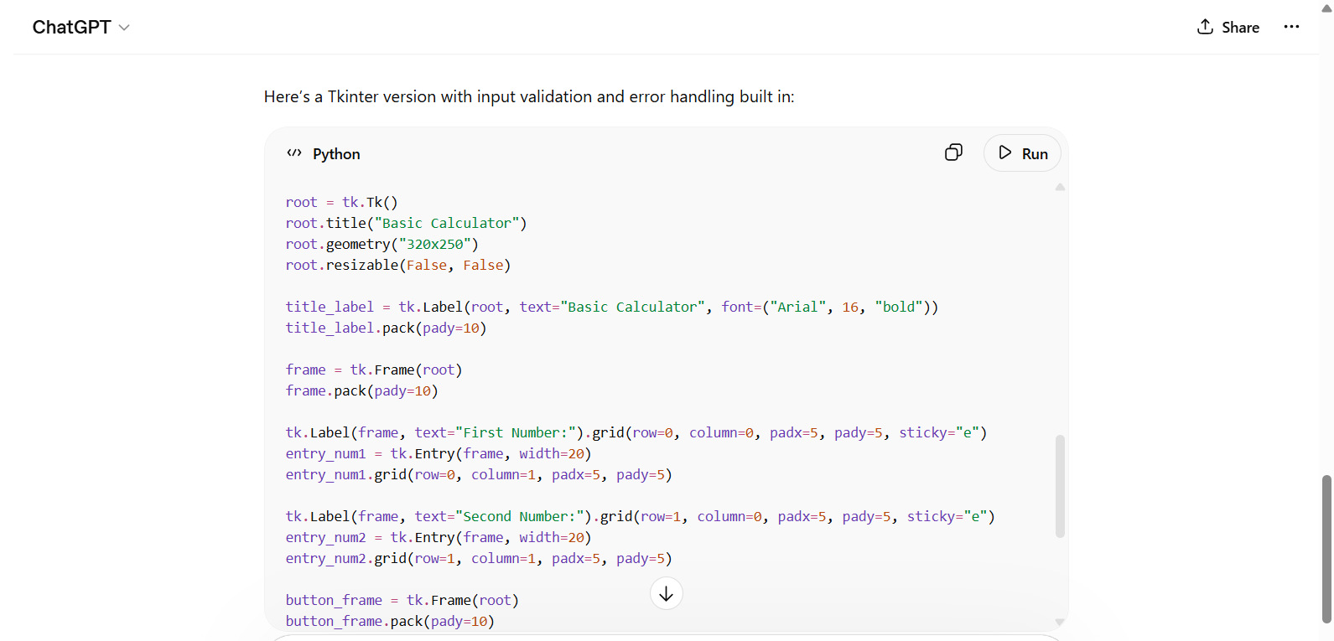Copy the Python code with the copy icon
This screenshot has height=641, width=1334.
click(x=953, y=152)
